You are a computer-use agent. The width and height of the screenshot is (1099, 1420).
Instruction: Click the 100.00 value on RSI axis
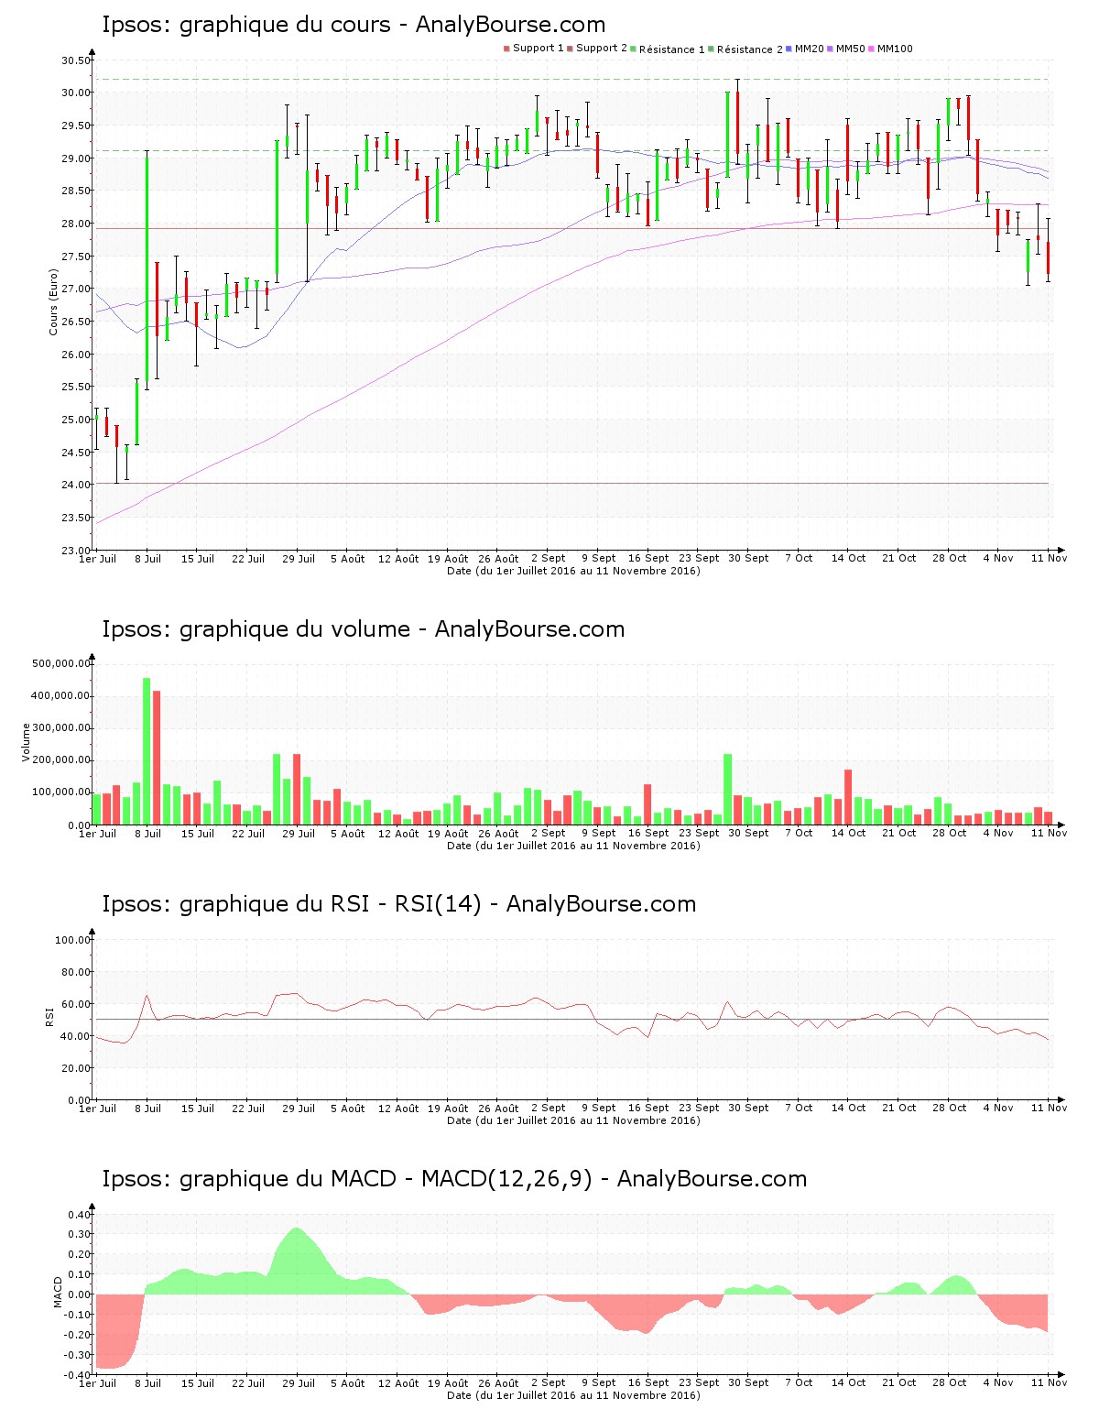(73, 940)
